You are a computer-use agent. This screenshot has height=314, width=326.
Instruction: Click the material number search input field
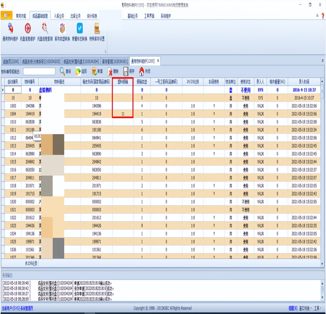point(39,71)
